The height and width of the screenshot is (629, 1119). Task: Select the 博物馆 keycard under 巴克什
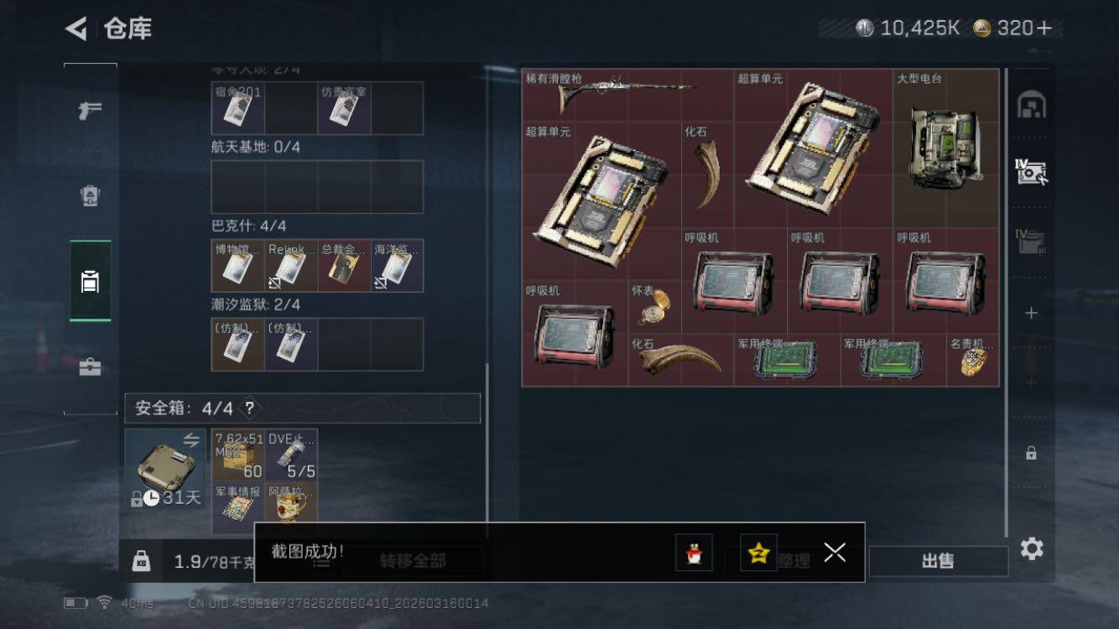click(237, 266)
